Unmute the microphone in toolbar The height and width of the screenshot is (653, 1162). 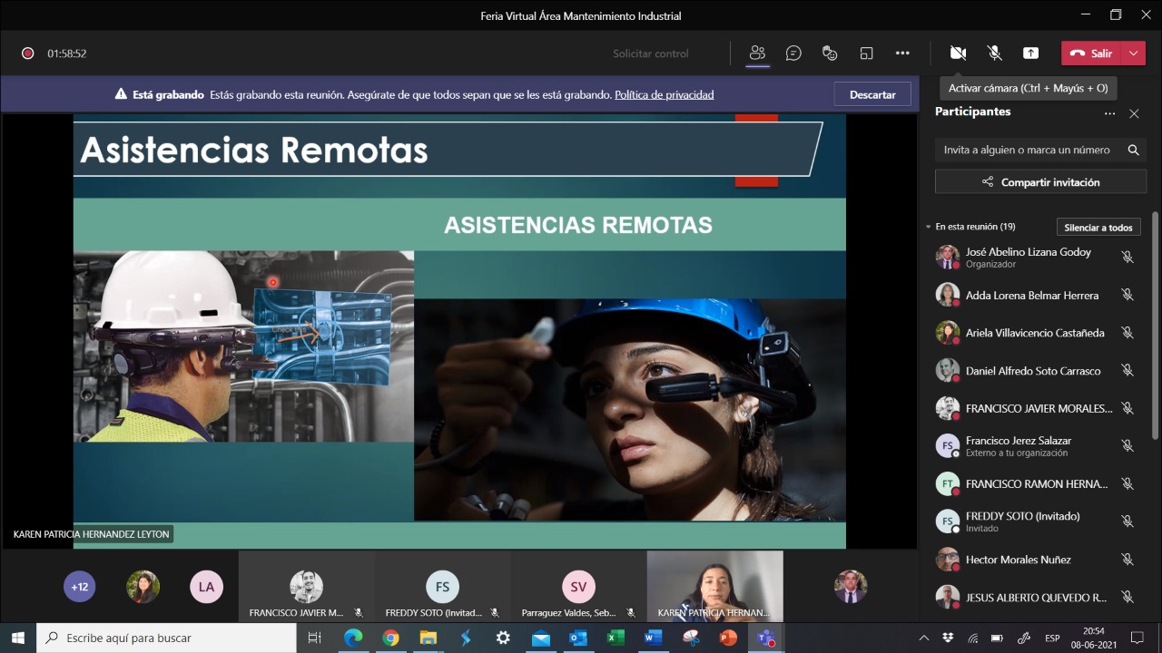pyautogui.click(x=995, y=53)
